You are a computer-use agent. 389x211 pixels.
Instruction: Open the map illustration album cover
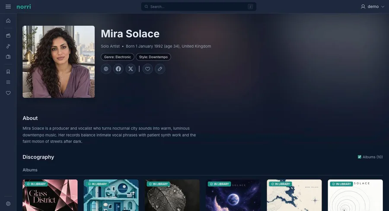[x=294, y=195]
